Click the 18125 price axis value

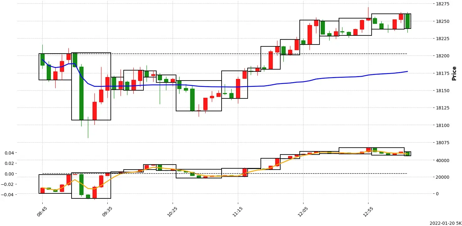(x=443, y=108)
